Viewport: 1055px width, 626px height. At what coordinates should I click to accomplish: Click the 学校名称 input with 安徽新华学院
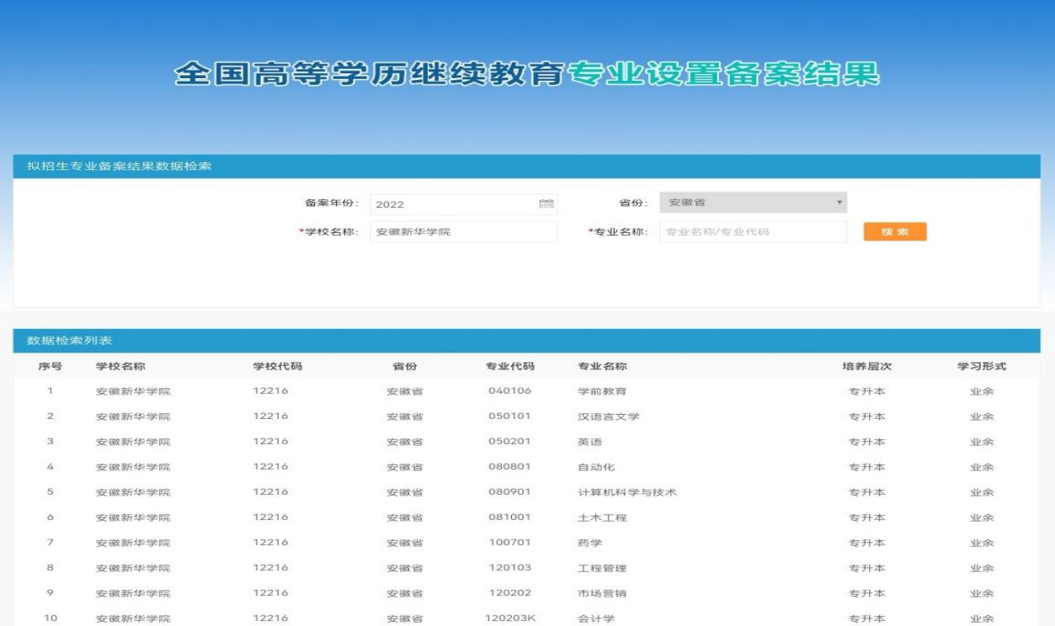pyautogui.click(x=463, y=231)
